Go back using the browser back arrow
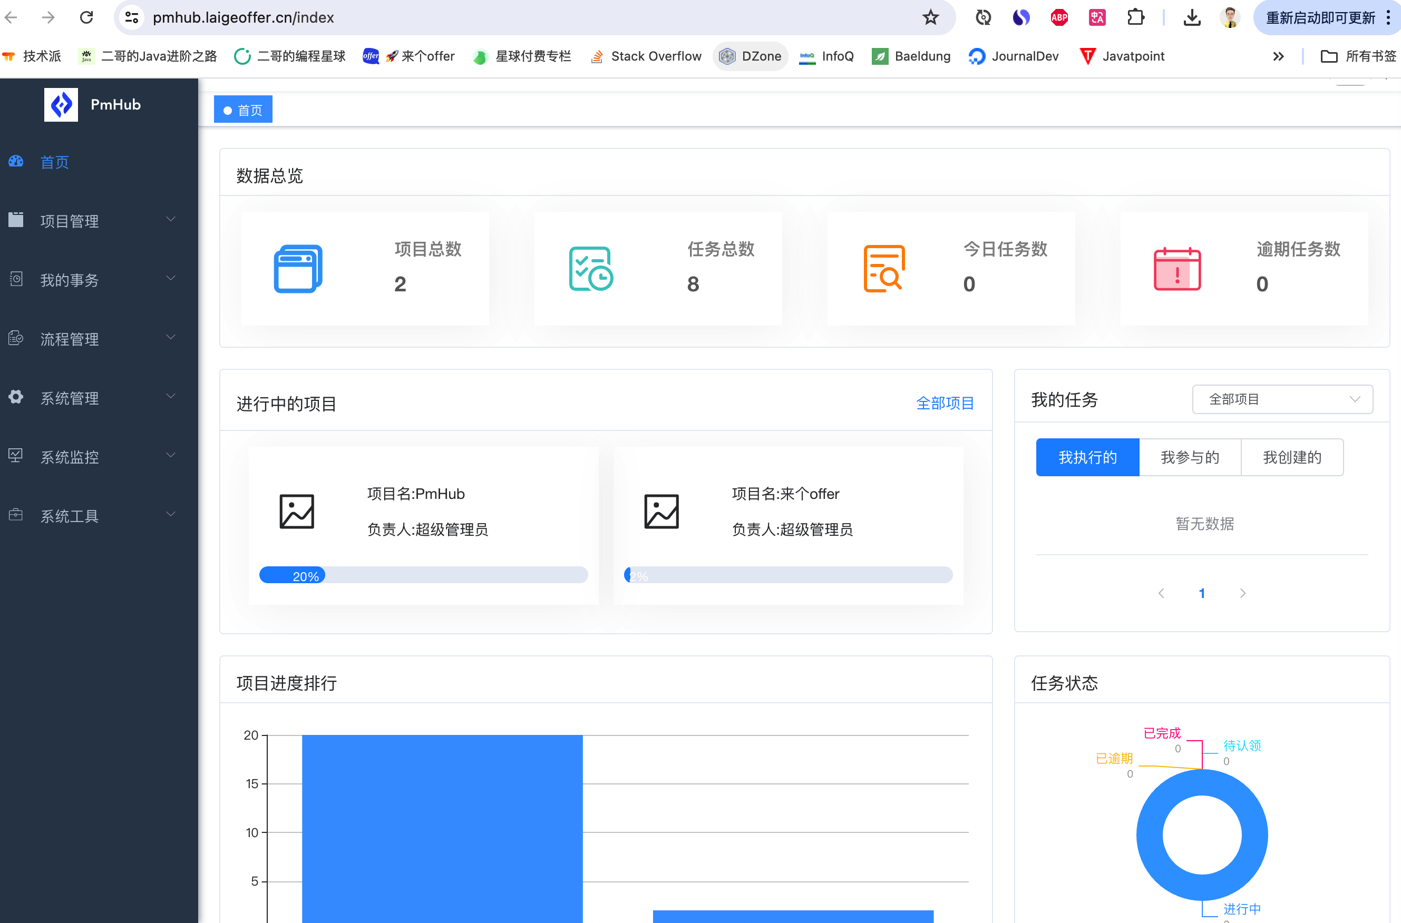The height and width of the screenshot is (923, 1401). pyautogui.click(x=11, y=18)
